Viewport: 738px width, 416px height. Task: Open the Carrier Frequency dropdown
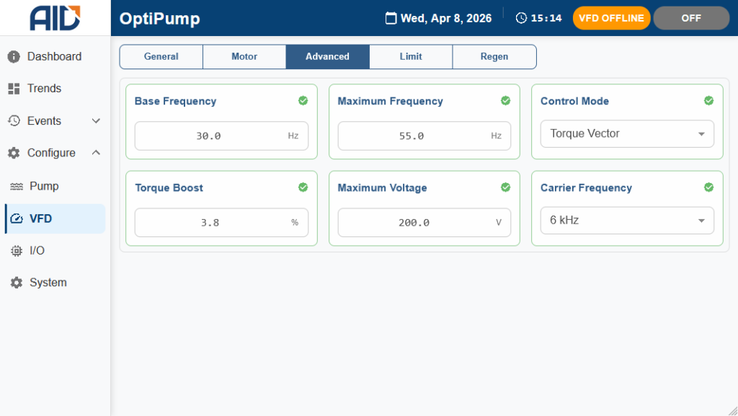[x=627, y=221]
